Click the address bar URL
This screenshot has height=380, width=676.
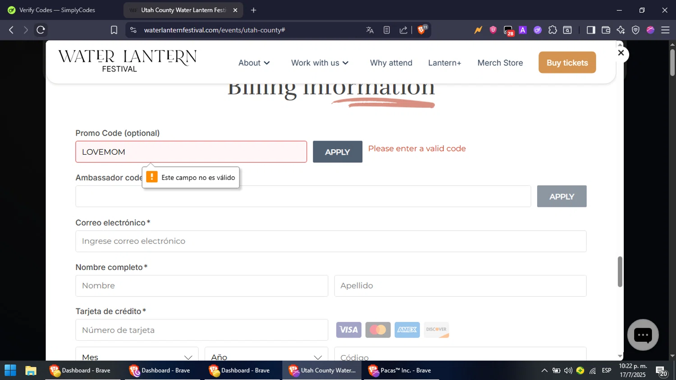pos(215,30)
